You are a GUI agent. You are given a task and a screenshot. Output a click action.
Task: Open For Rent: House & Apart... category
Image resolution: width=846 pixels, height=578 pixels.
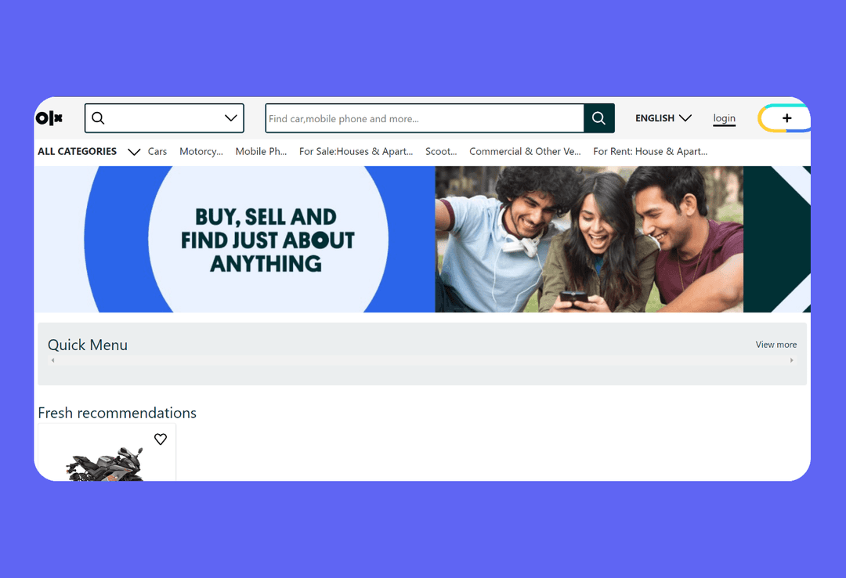(x=650, y=152)
